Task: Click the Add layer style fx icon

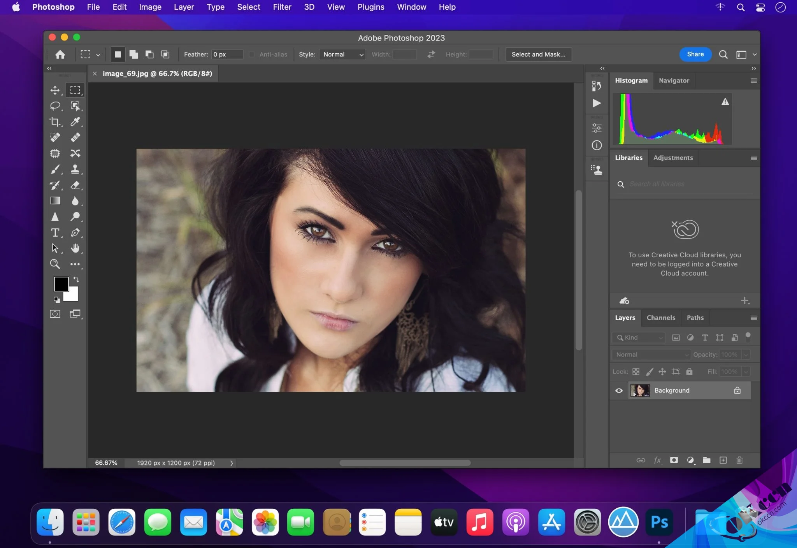Action: [x=657, y=460]
